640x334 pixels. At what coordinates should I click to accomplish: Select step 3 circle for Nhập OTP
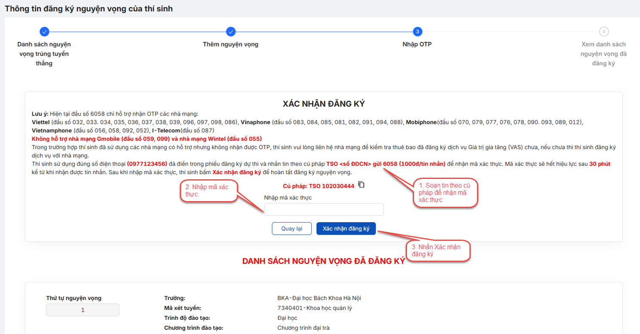point(417,31)
